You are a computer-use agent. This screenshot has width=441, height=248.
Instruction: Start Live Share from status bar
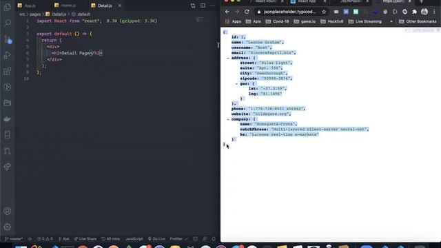pos(85,239)
